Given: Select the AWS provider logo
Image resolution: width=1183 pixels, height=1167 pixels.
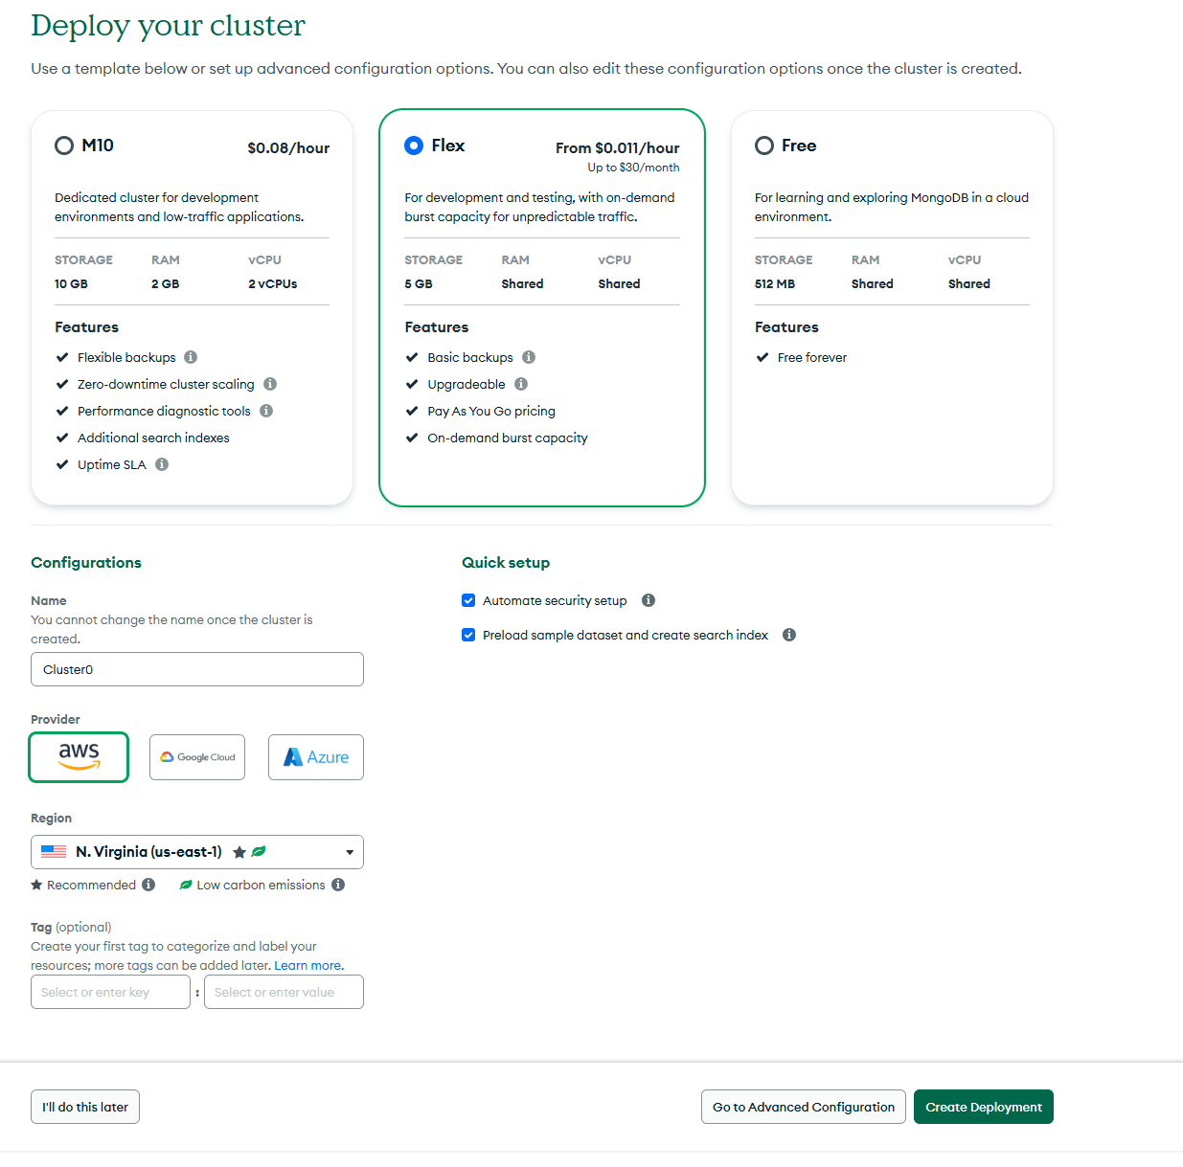Looking at the screenshot, I should tap(79, 756).
